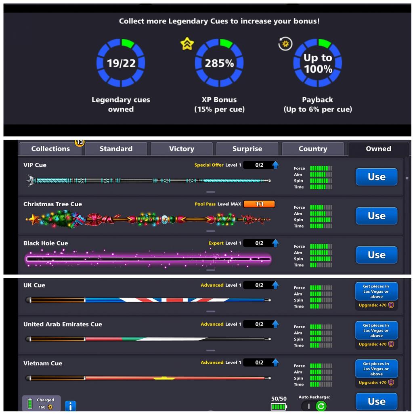Switch to the Surprise tab

(x=247, y=149)
